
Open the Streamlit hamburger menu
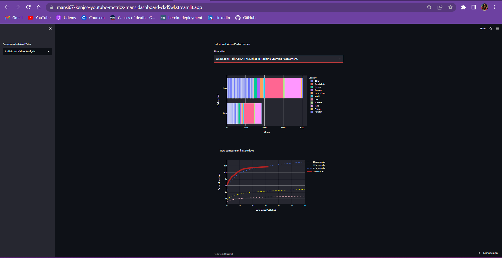pos(498,29)
